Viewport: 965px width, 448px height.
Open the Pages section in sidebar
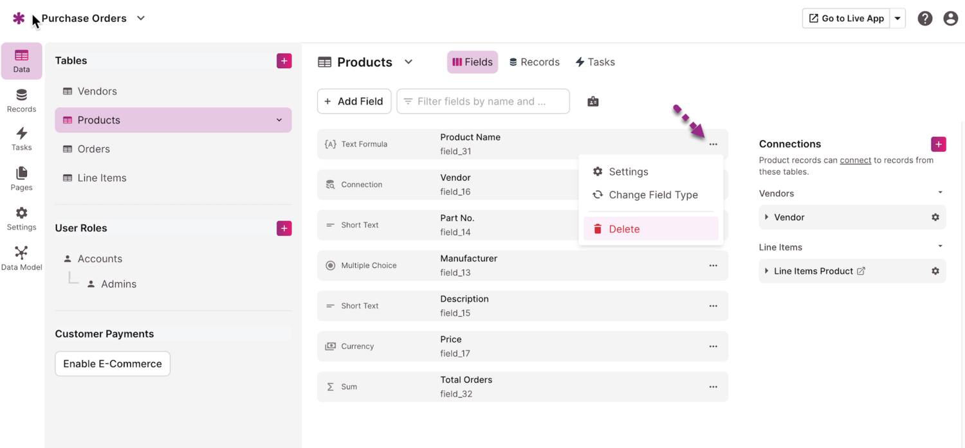[21, 179]
